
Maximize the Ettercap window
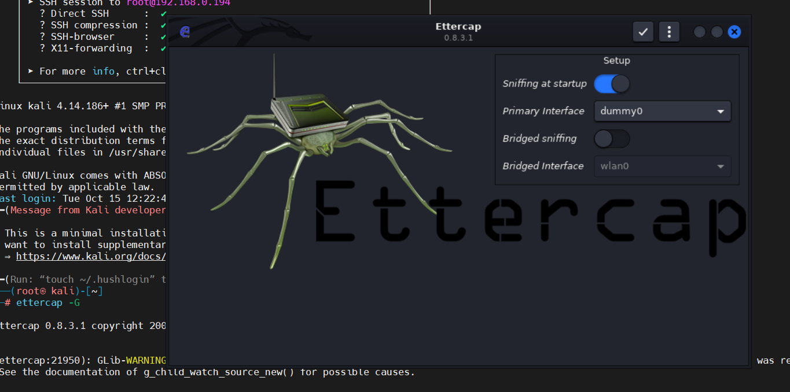717,32
